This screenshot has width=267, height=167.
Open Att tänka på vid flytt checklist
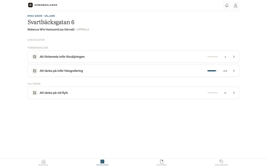point(133,93)
